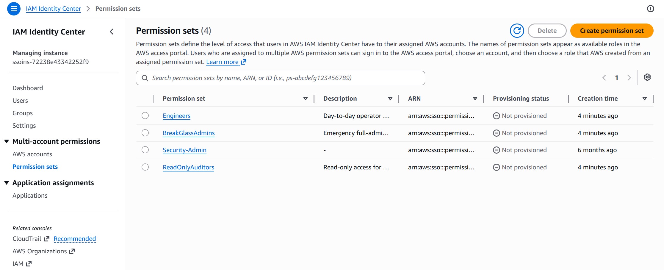
Task: Select the BreakGlassAdmins radio button
Action: point(145,133)
